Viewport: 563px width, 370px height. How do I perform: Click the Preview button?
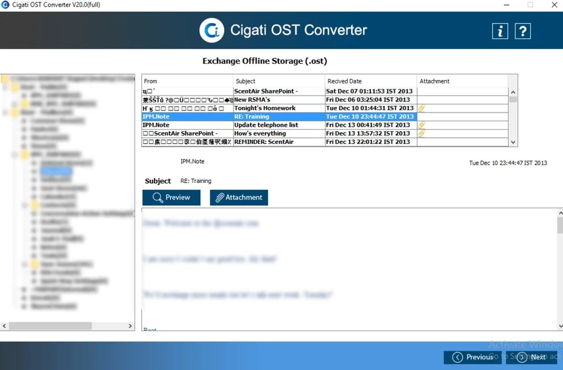click(x=171, y=197)
